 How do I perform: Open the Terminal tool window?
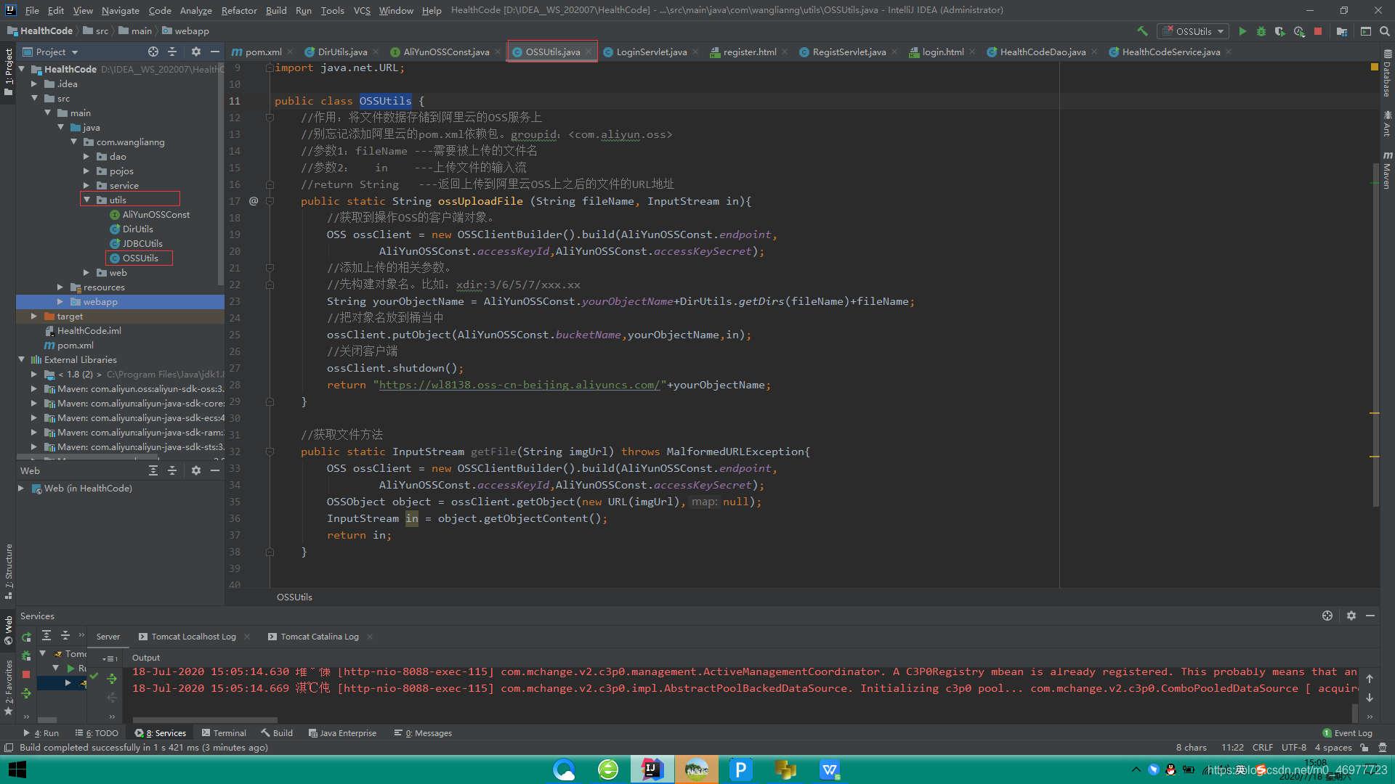pyautogui.click(x=225, y=733)
